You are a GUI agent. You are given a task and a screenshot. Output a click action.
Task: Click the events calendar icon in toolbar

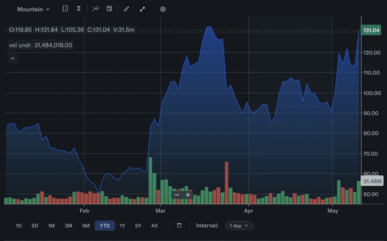109,9
